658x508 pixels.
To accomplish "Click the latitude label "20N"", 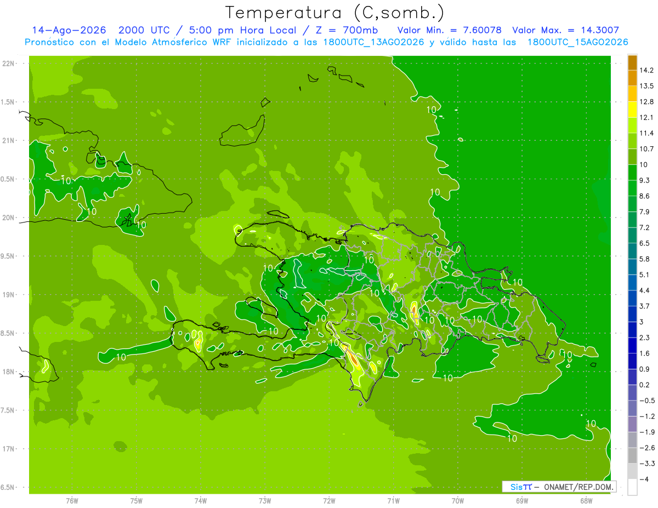I will point(8,218).
